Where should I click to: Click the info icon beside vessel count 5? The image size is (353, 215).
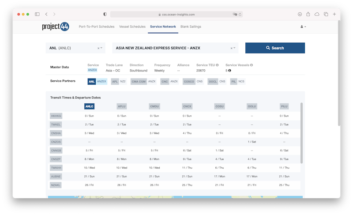tap(230, 71)
